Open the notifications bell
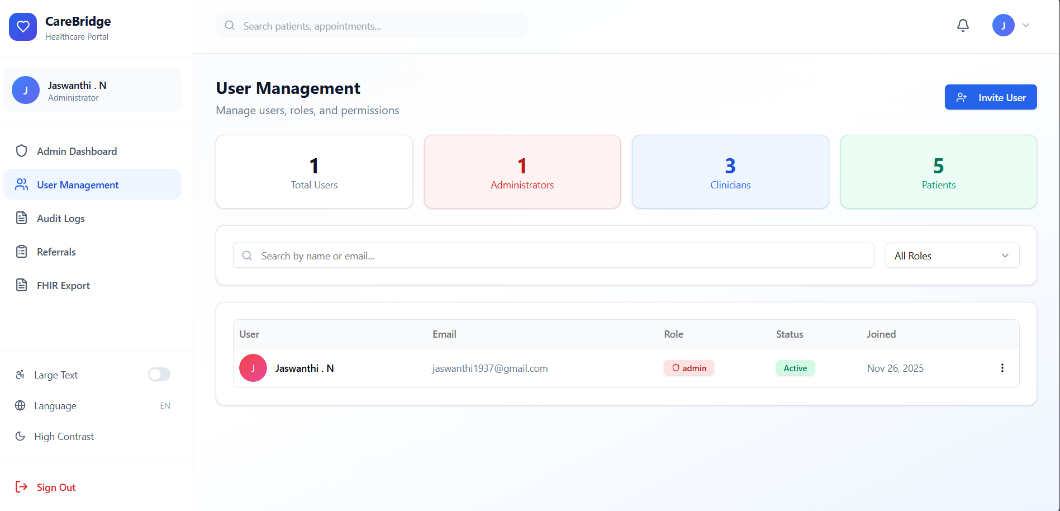The image size is (1060, 511). coord(963,26)
